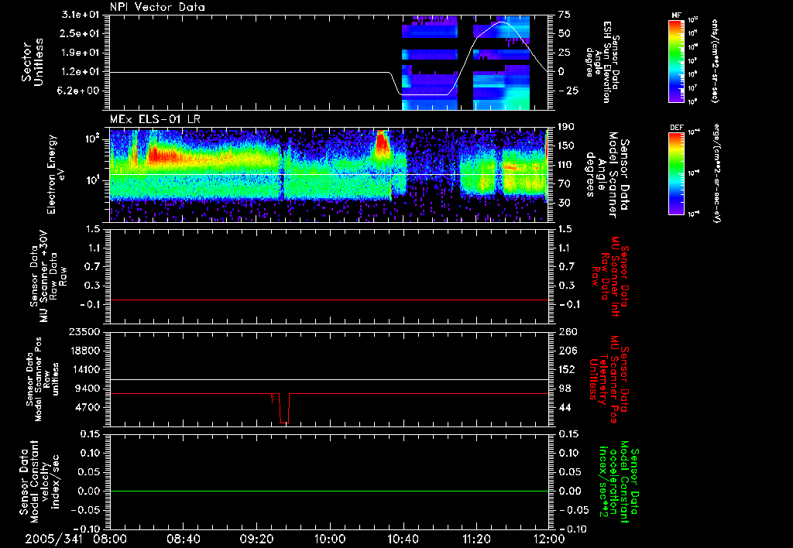Click the 'MEx ELS-01 LR' panel title
Screen dimensions: 793x548
(155, 119)
